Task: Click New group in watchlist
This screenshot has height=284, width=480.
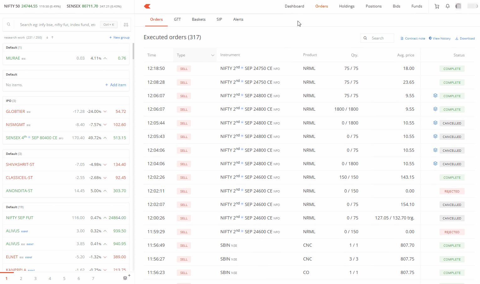Action: (x=119, y=38)
